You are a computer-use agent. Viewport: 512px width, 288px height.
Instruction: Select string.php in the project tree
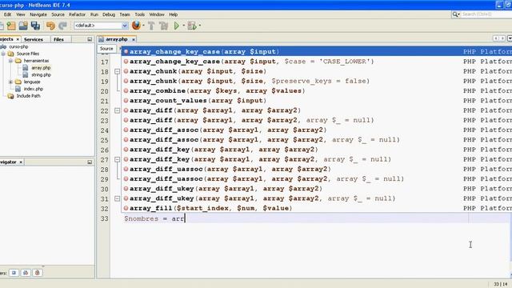[41, 74]
